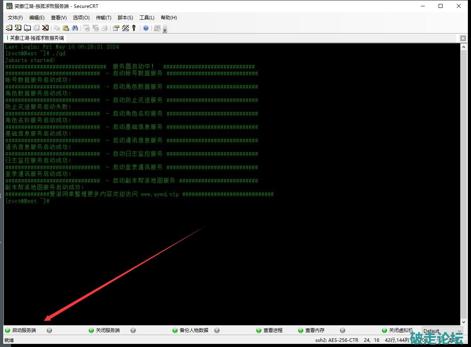Click the Connect toolbar icon
This screenshot has width=471, height=347.
coord(9,28)
